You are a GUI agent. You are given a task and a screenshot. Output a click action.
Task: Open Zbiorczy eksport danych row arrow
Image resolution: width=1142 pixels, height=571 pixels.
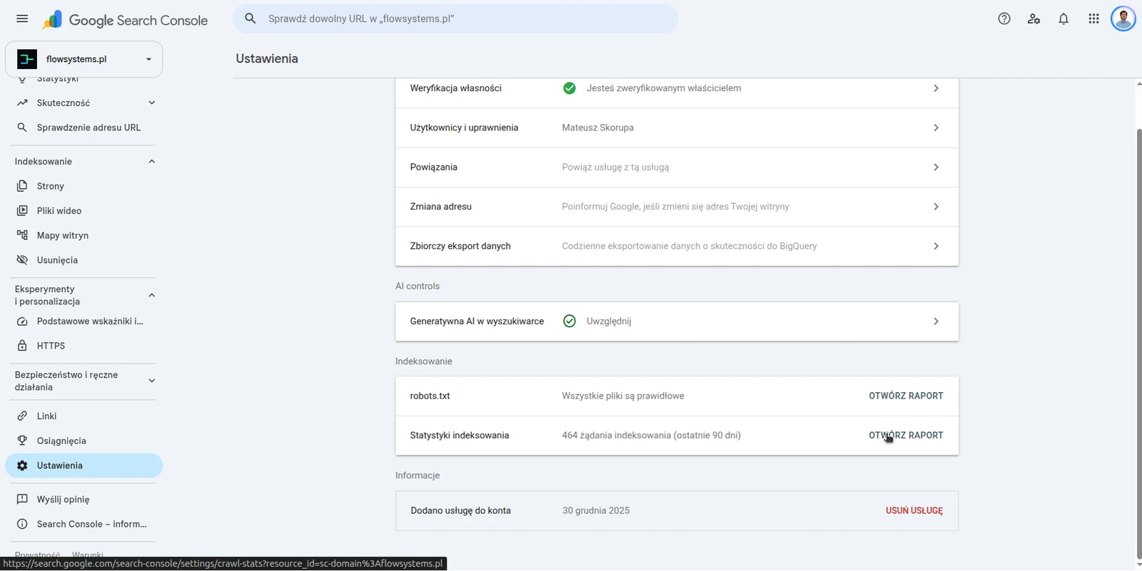936,246
